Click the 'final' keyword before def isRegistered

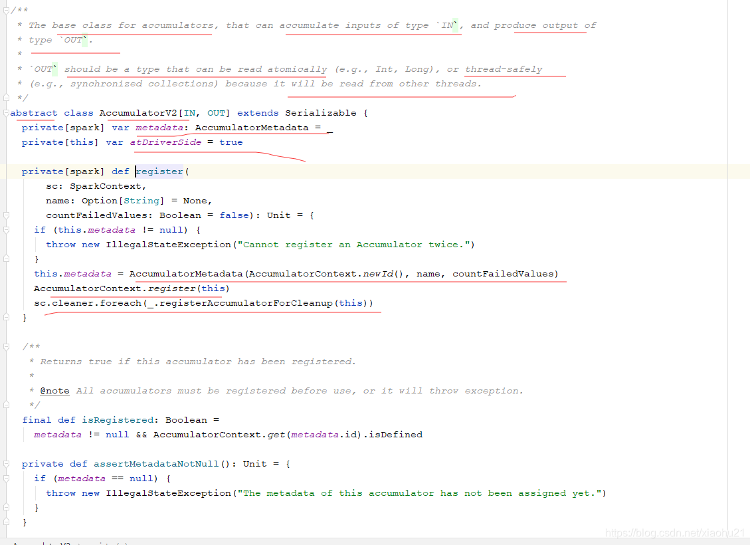(37, 420)
